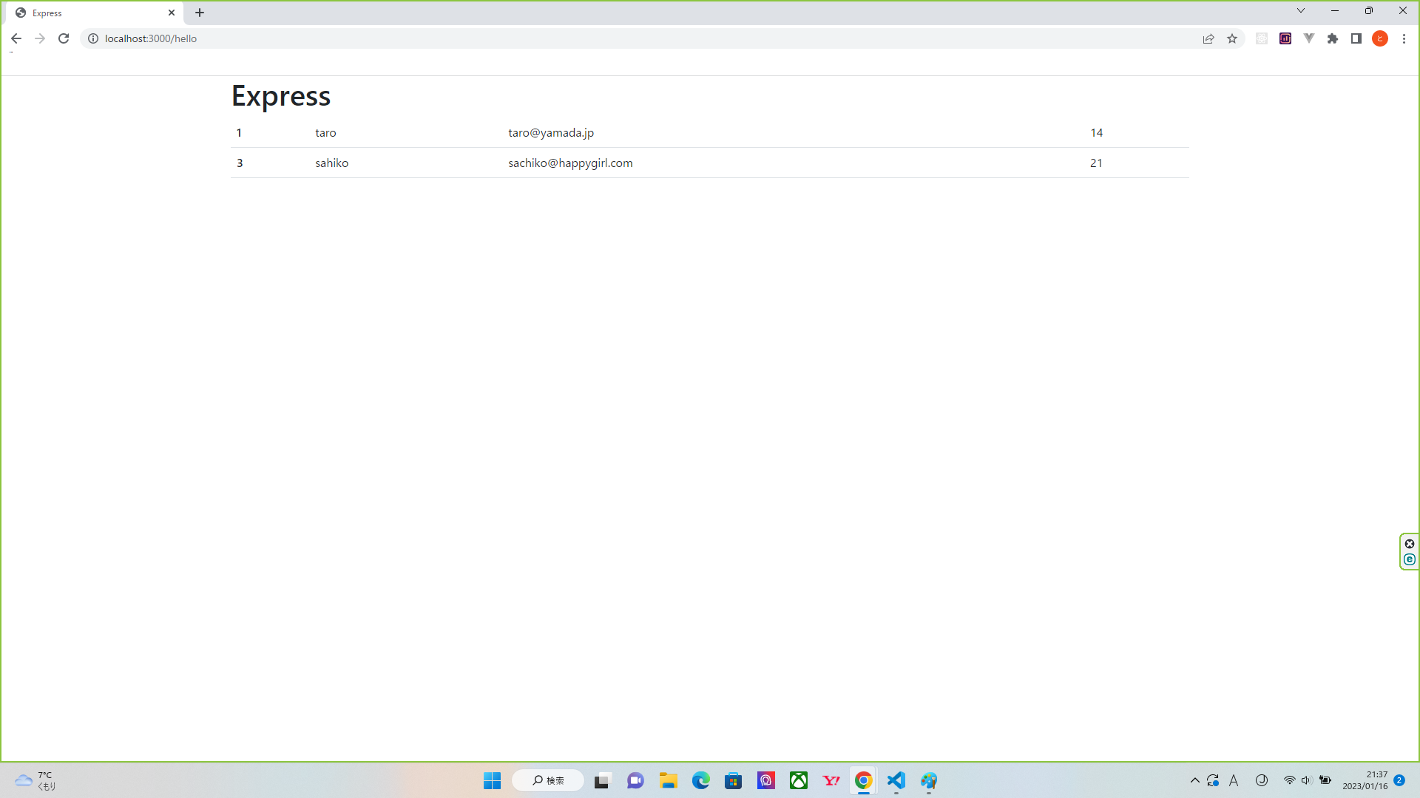Click the browser back arrow button
Image resolution: width=1420 pixels, height=798 pixels.
(x=16, y=38)
